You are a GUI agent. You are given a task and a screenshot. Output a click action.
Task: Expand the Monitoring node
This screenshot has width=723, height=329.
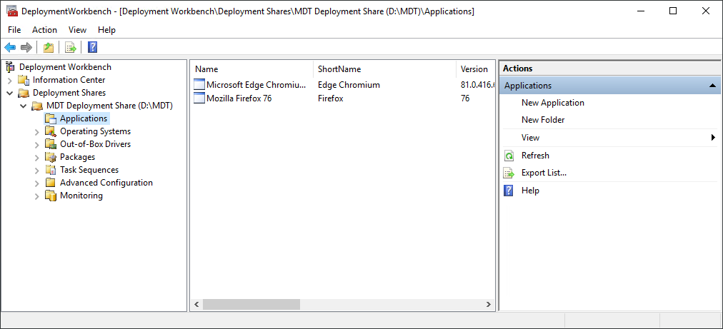coord(37,196)
